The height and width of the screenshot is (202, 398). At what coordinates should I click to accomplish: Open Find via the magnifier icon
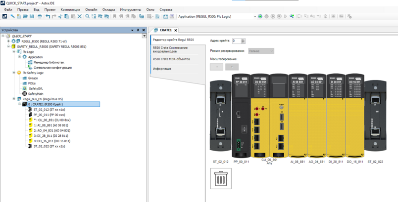[x=88, y=16]
